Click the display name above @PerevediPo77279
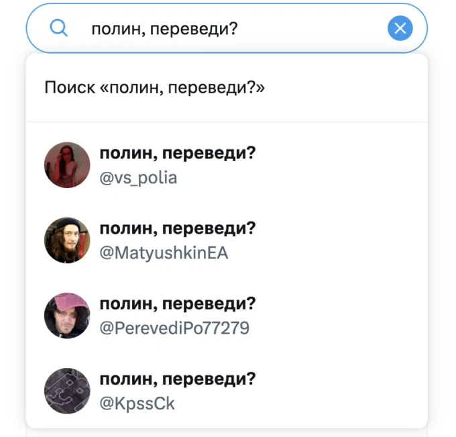This screenshot has width=456, height=437. (x=178, y=303)
